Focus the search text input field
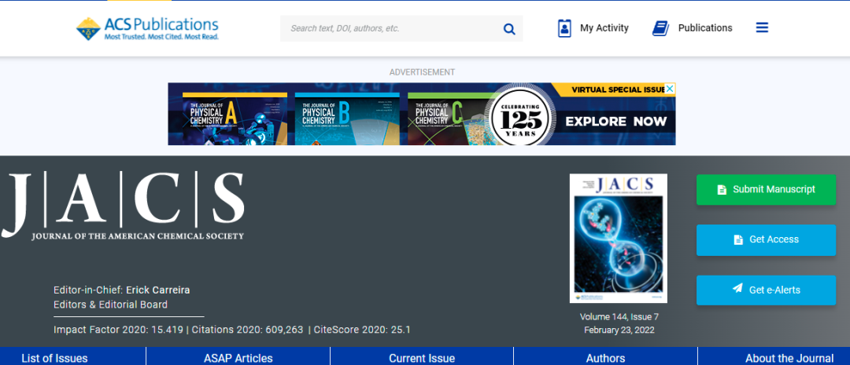This screenshot has width=850, height=365. [x=390, y=29]
